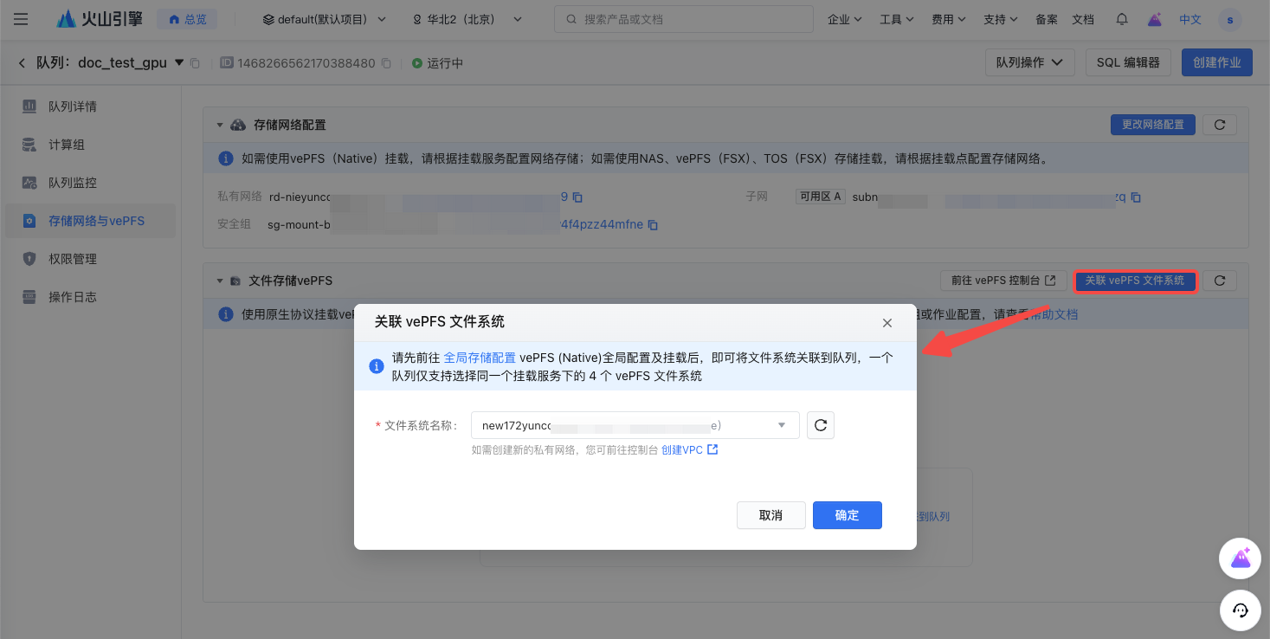Open the 队列操作 dropdown
Screen dimensions: 1270x639
coord(1030,62)
